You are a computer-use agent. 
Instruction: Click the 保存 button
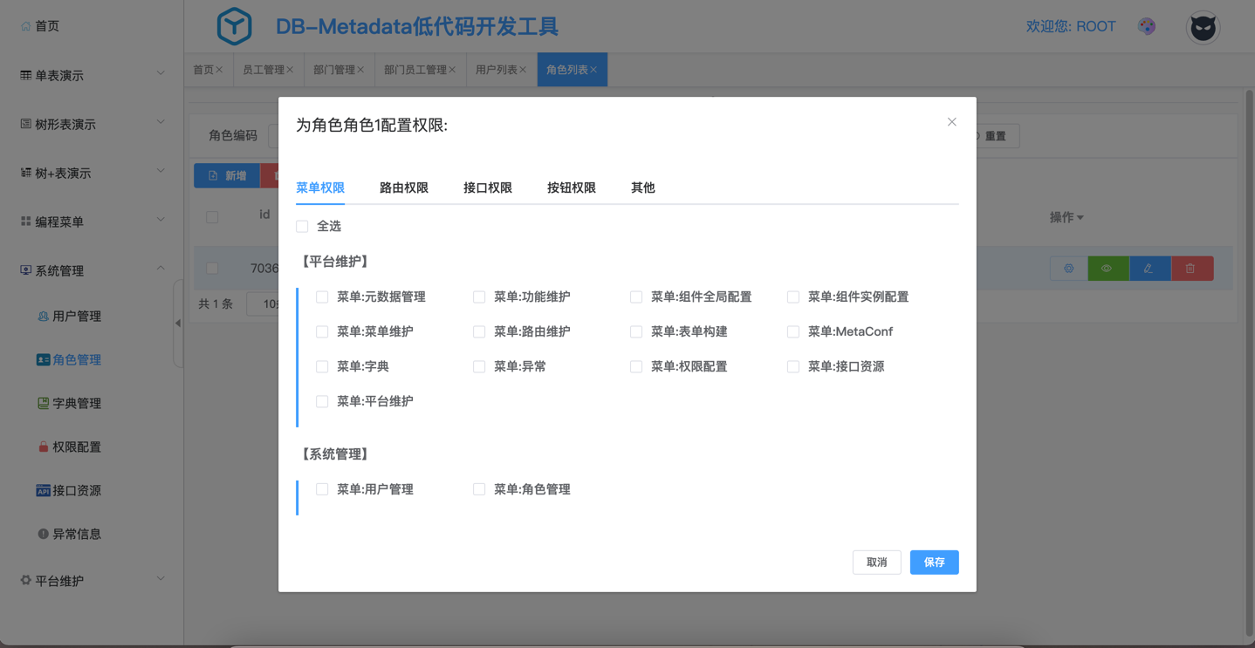[x=934, y=563]
